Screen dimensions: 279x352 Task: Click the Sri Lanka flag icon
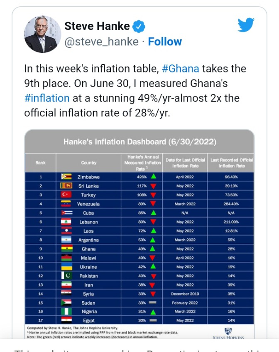tap(66, 186)
